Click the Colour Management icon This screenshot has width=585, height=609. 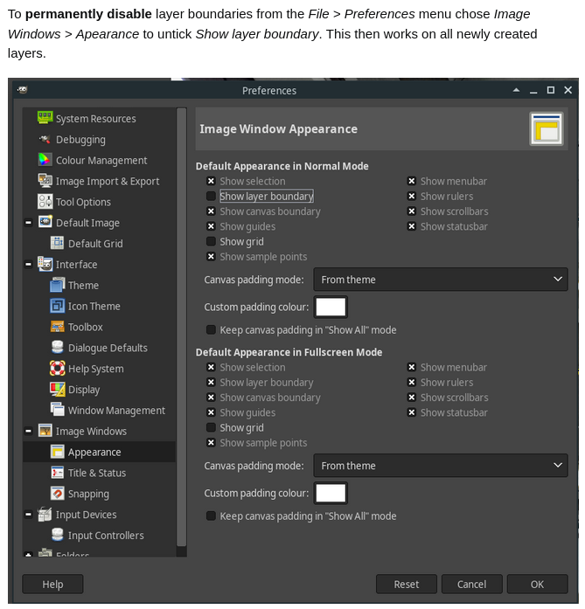click(x=45, y=160)
